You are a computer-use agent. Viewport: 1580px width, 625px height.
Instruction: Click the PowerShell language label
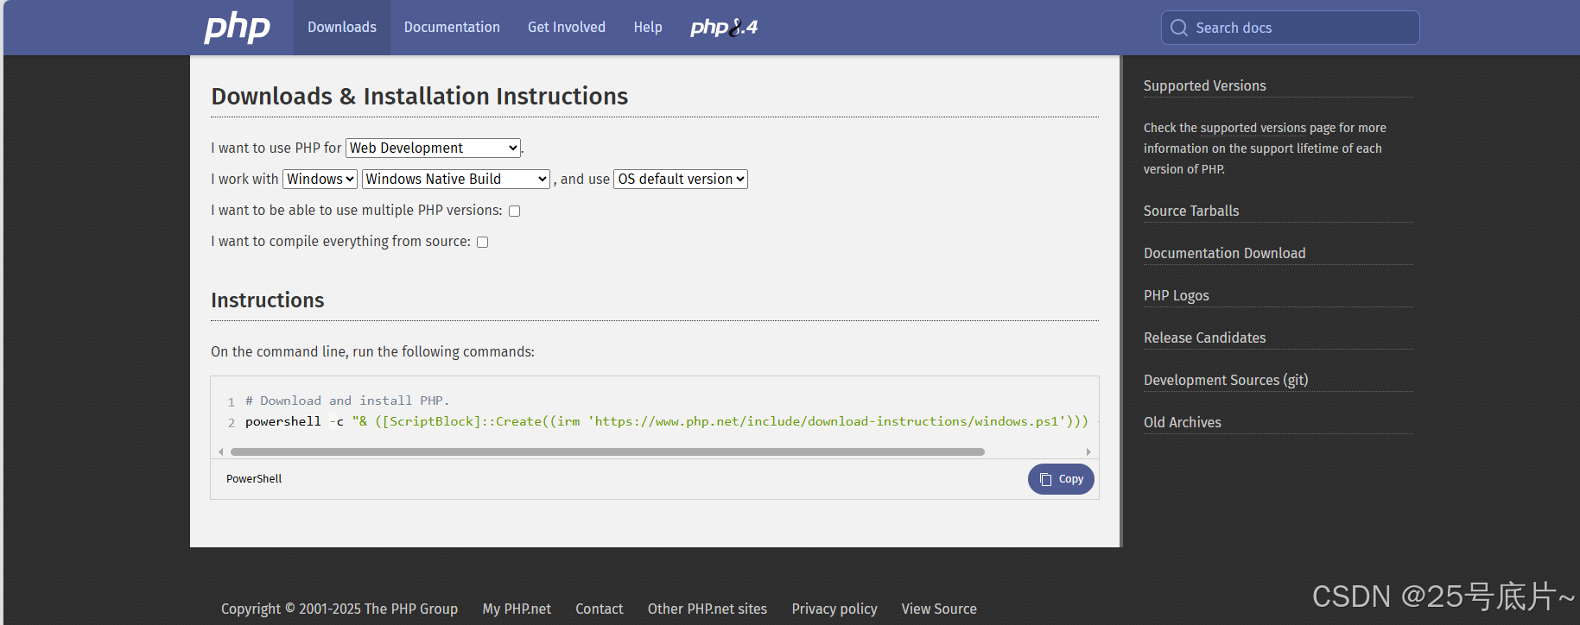coord(254,479)
